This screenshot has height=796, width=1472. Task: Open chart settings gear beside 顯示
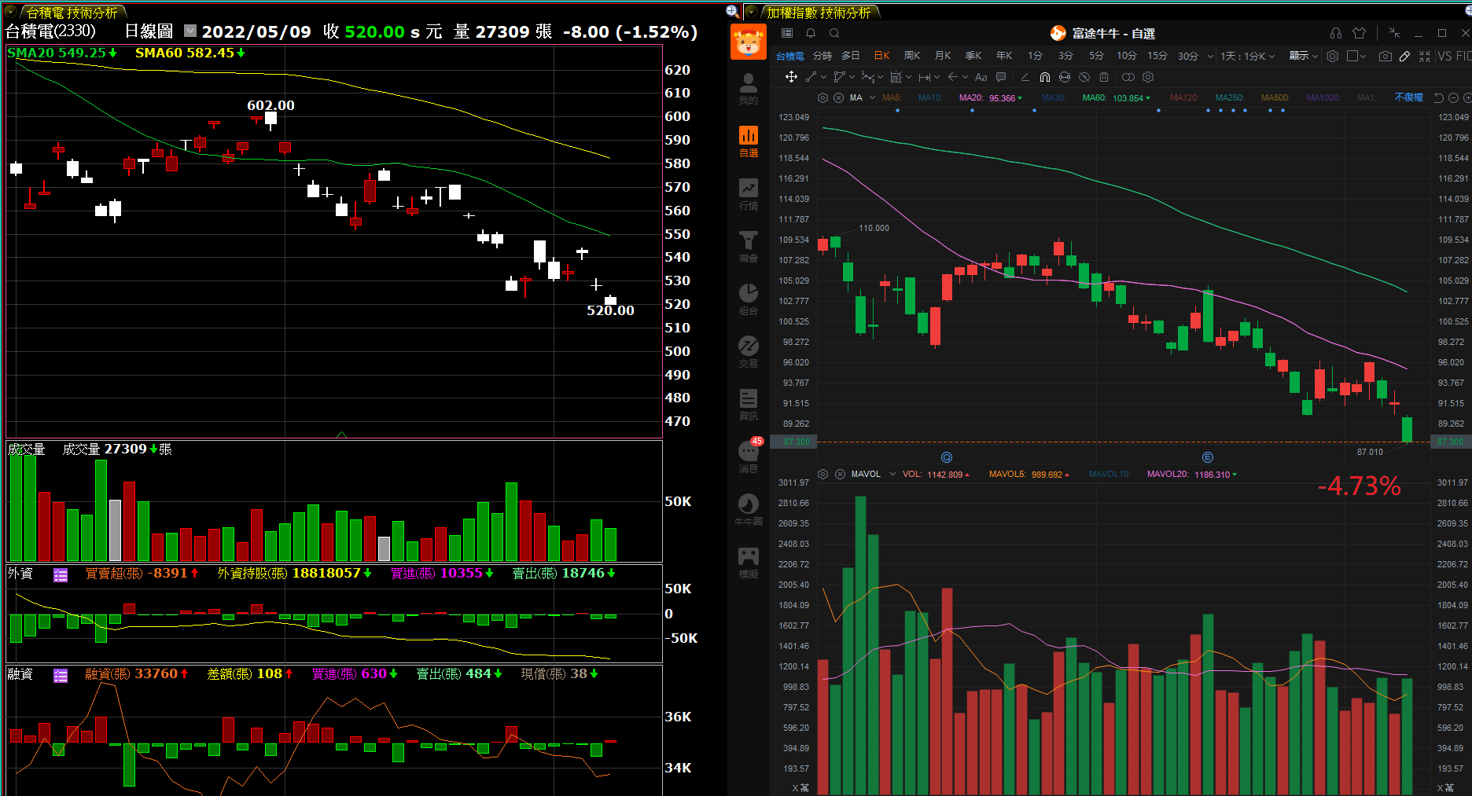point(1332,56)
